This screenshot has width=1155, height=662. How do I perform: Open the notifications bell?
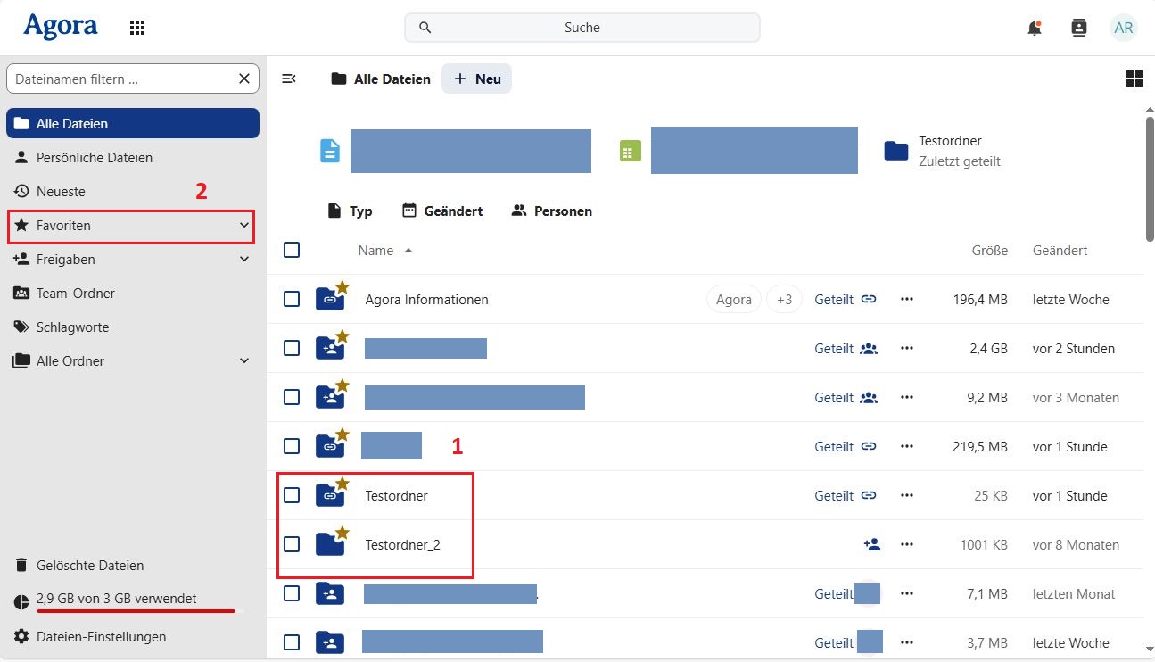[1035, 28]
